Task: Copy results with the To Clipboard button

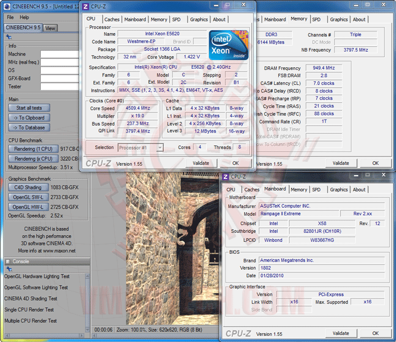Action: [x=29, y=117]
